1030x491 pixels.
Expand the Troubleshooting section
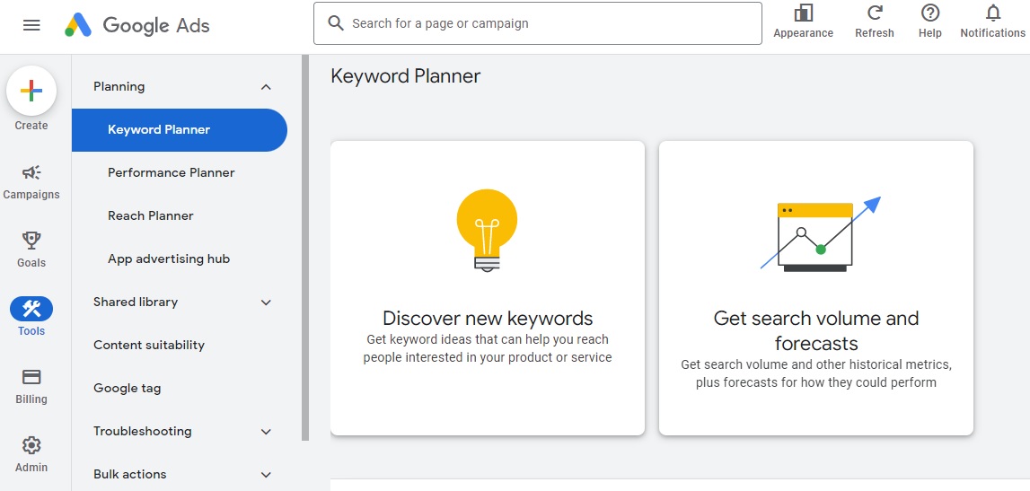point(266,432)
